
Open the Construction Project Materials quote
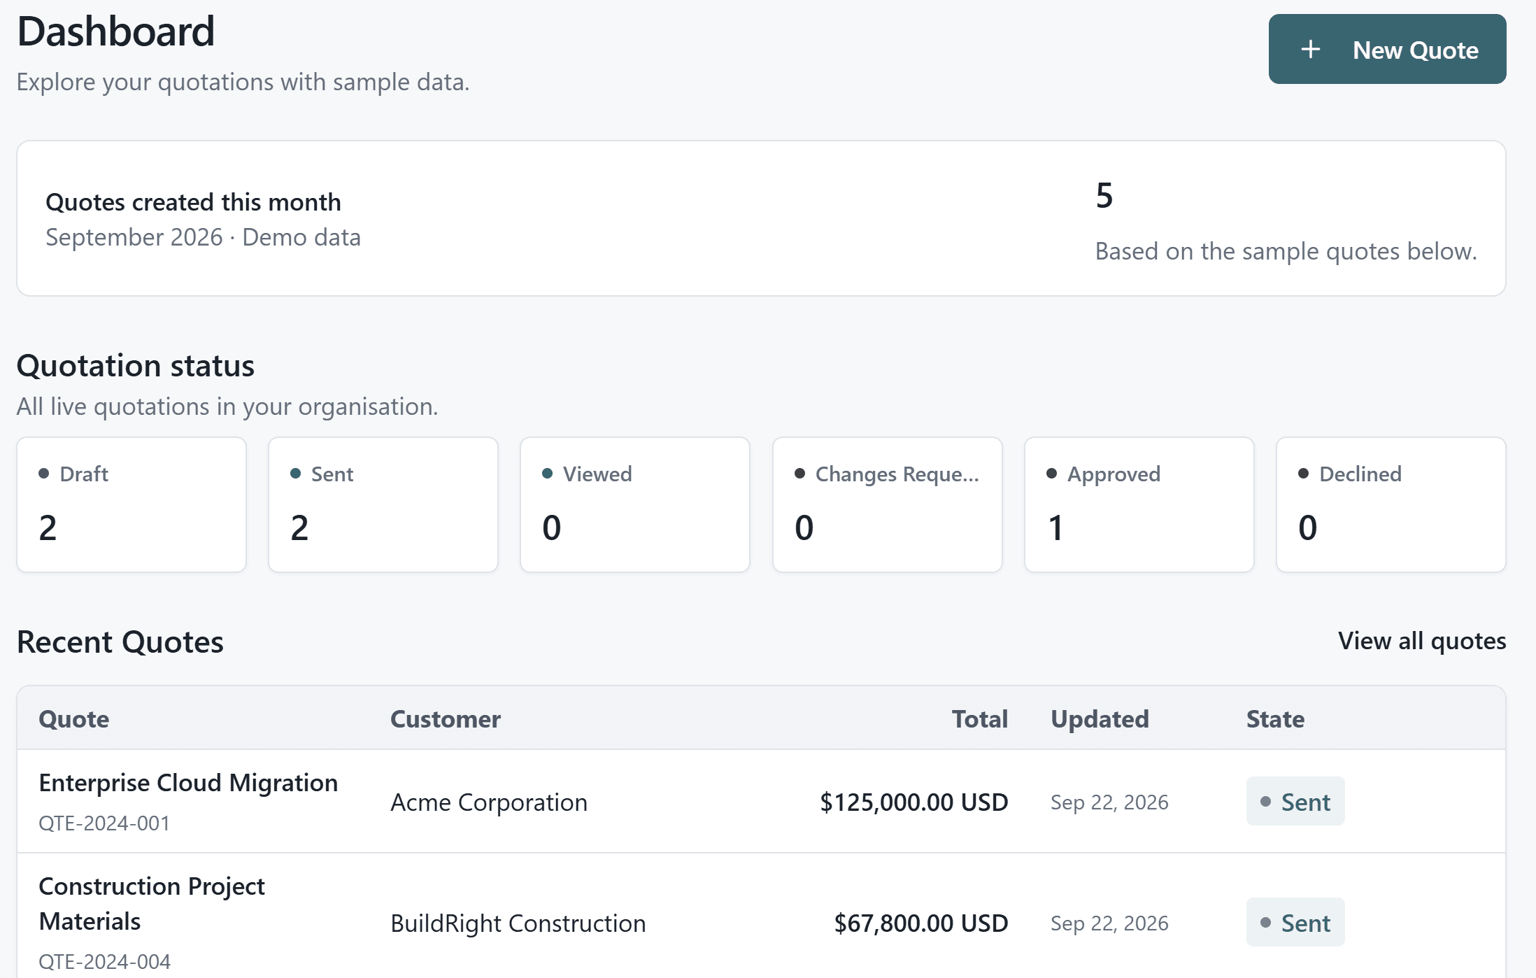[x=152, y=903]
